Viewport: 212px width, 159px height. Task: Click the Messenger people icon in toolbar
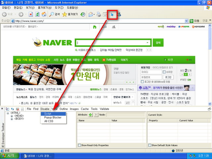point(119,14)
